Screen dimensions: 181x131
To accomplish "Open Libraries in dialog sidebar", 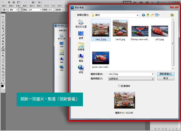I will click(81, 47).
